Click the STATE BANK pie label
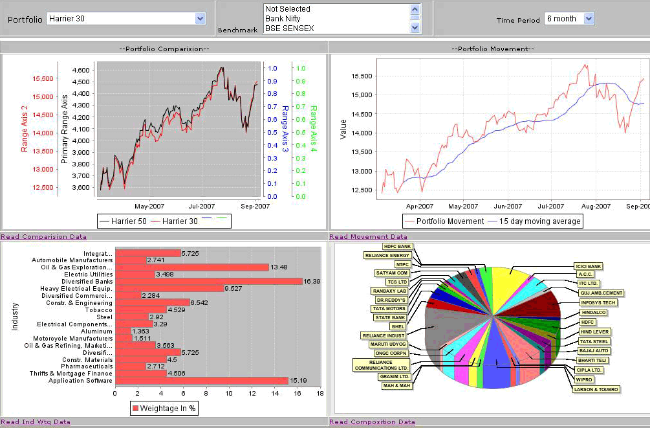650x428 pixels. (389, 317)
